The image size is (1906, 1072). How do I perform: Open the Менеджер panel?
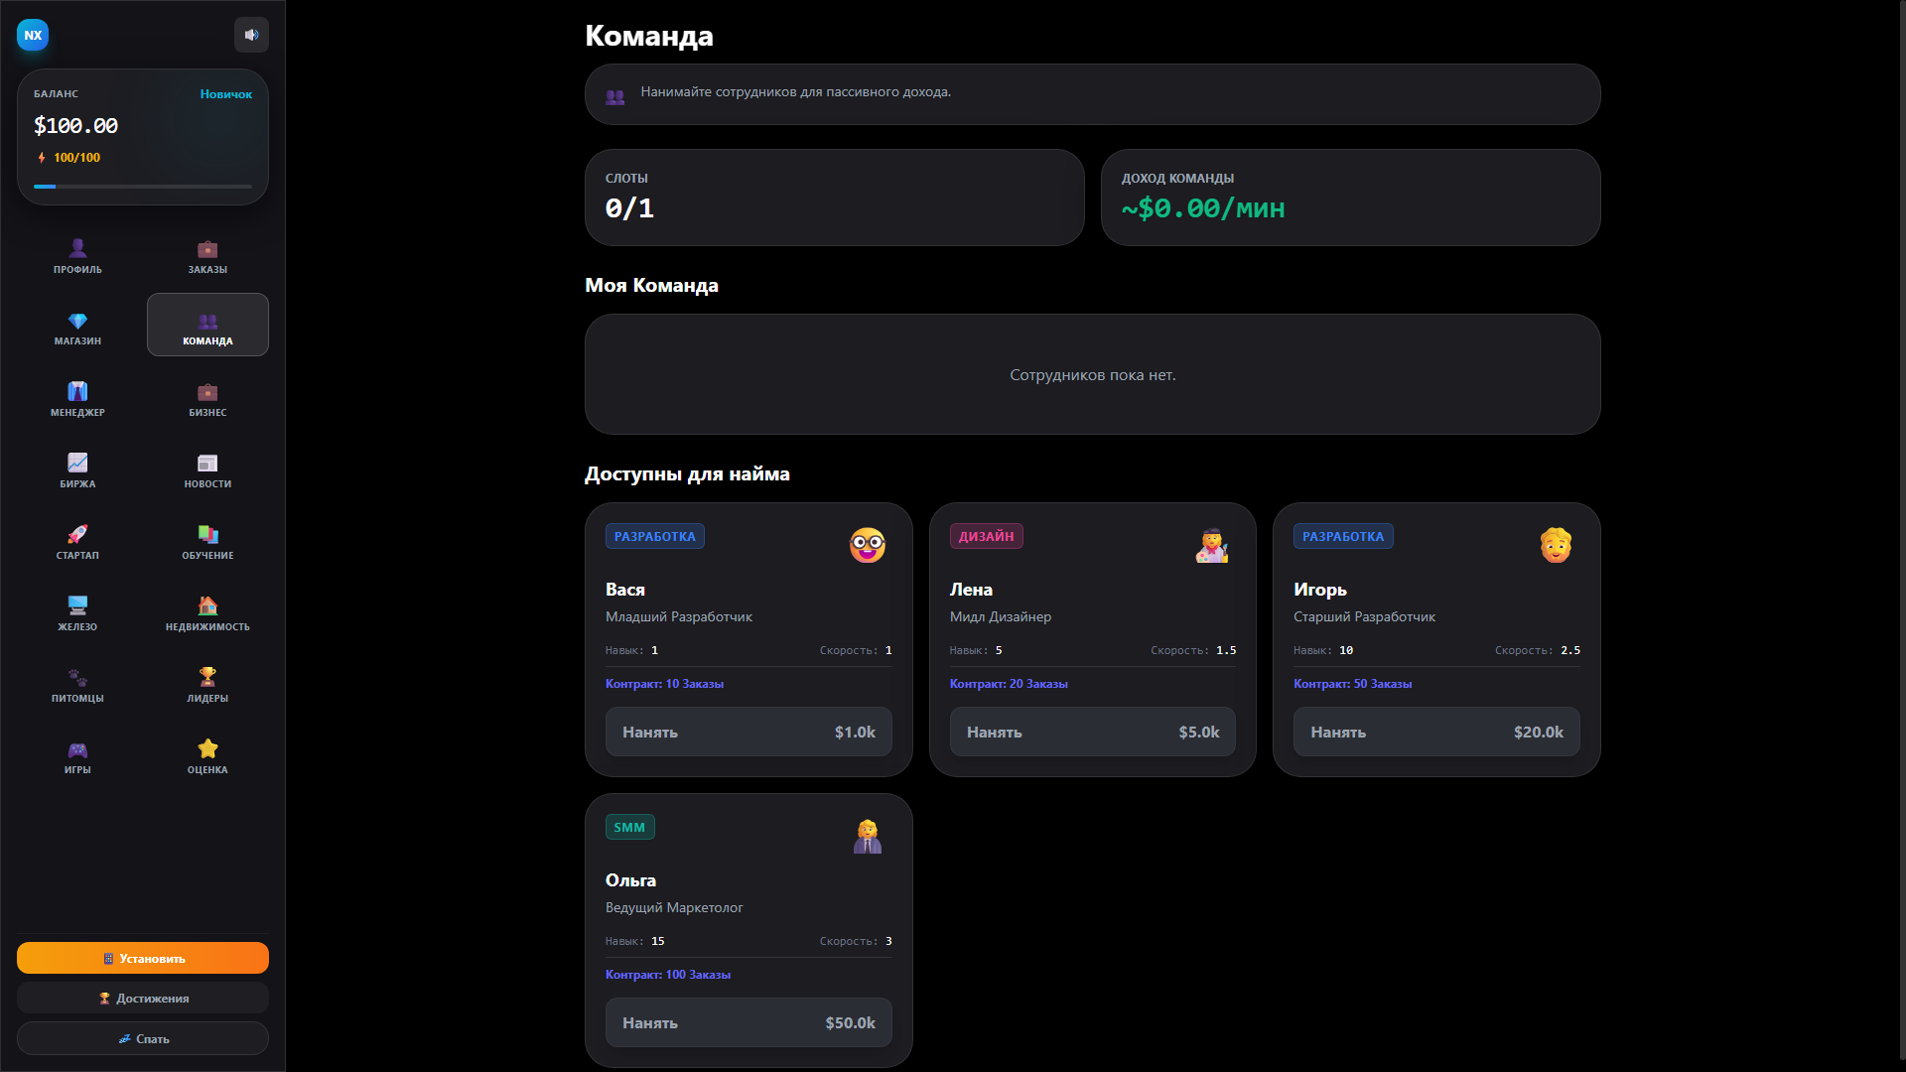(x=76, y=399)
